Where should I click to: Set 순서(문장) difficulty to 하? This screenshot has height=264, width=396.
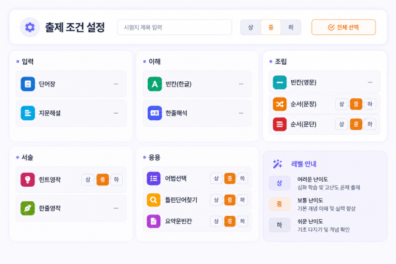(x=370, y=104)
